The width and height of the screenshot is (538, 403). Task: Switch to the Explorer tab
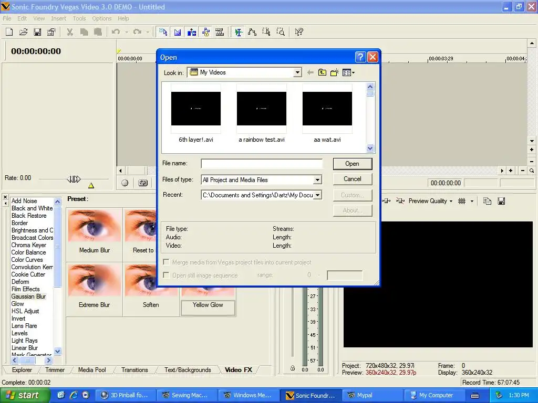tap(22, 370)
